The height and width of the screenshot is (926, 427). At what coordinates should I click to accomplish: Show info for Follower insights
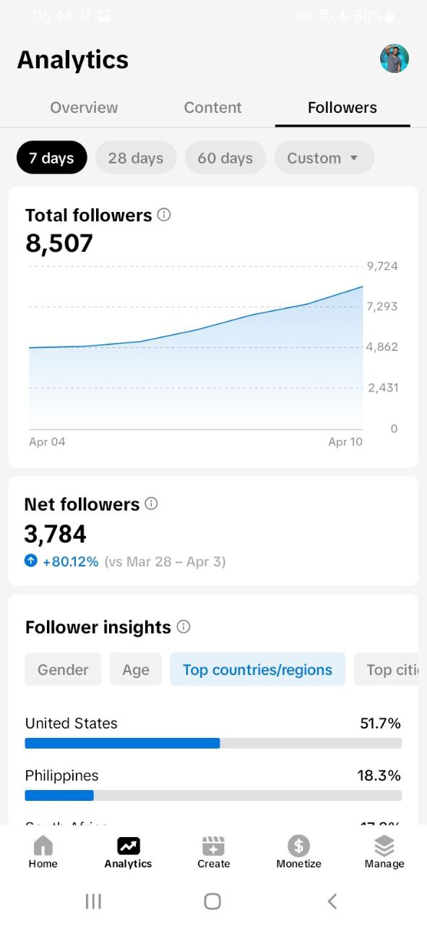(x=184, y=626)
